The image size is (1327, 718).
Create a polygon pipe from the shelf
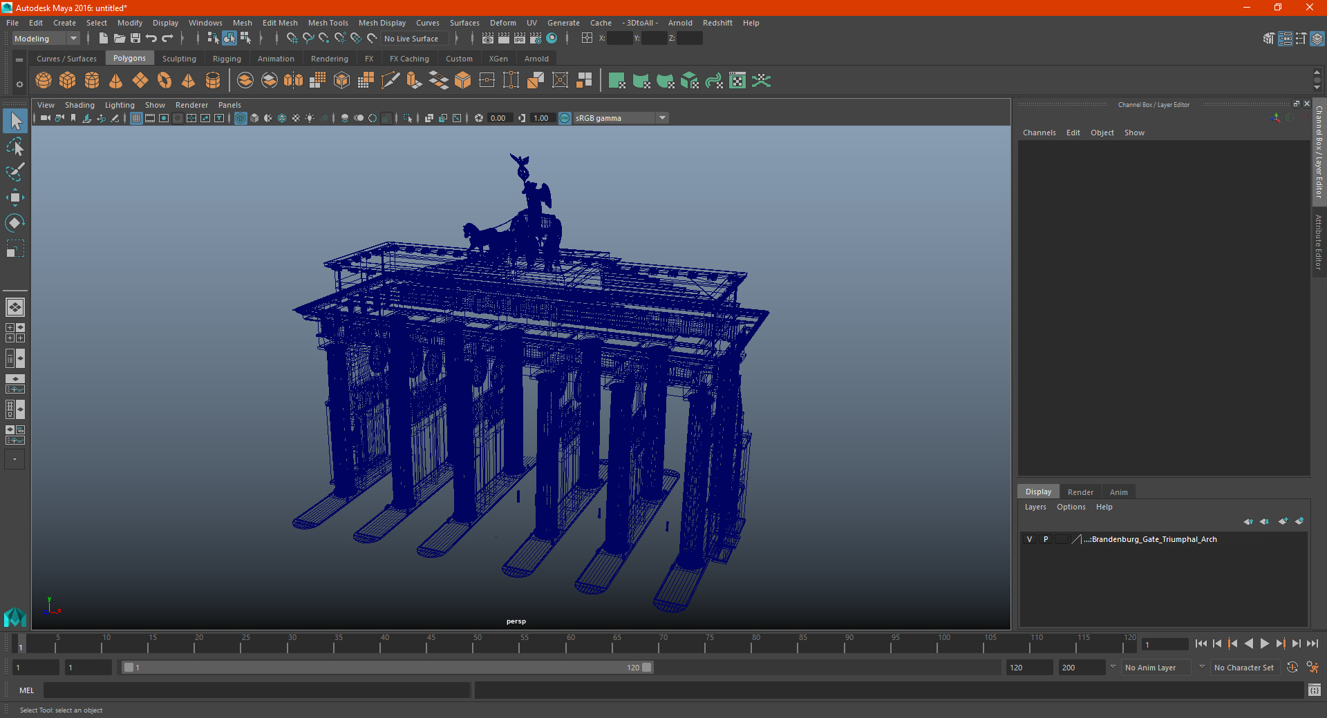pos(213,81)
